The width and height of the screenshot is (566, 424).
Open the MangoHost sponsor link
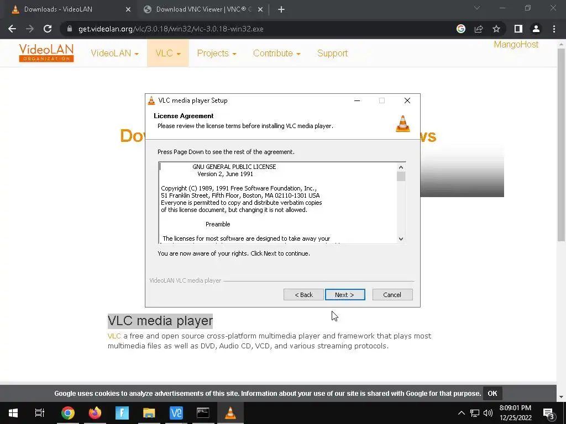pyautogui.click(x=516, y=44)
